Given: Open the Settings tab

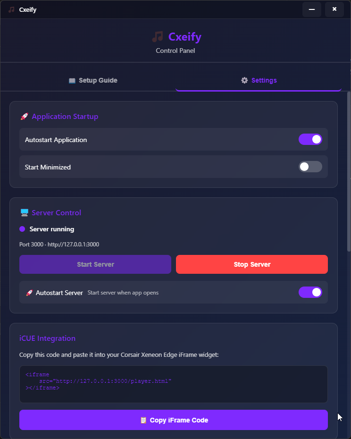Looking at the screenshot, I should click(259, 80).
